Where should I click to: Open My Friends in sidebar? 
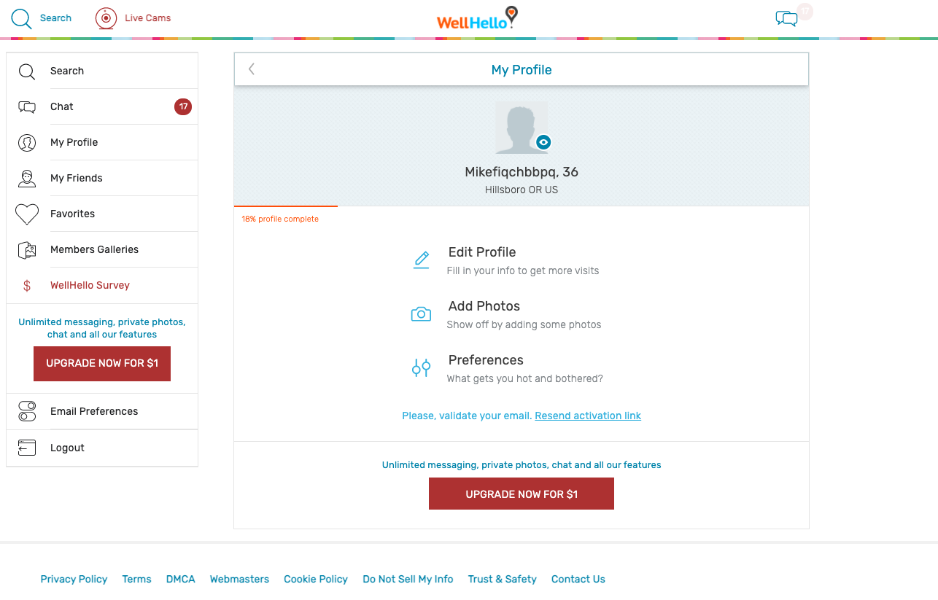pyautogui.click(x=102, y=178)
